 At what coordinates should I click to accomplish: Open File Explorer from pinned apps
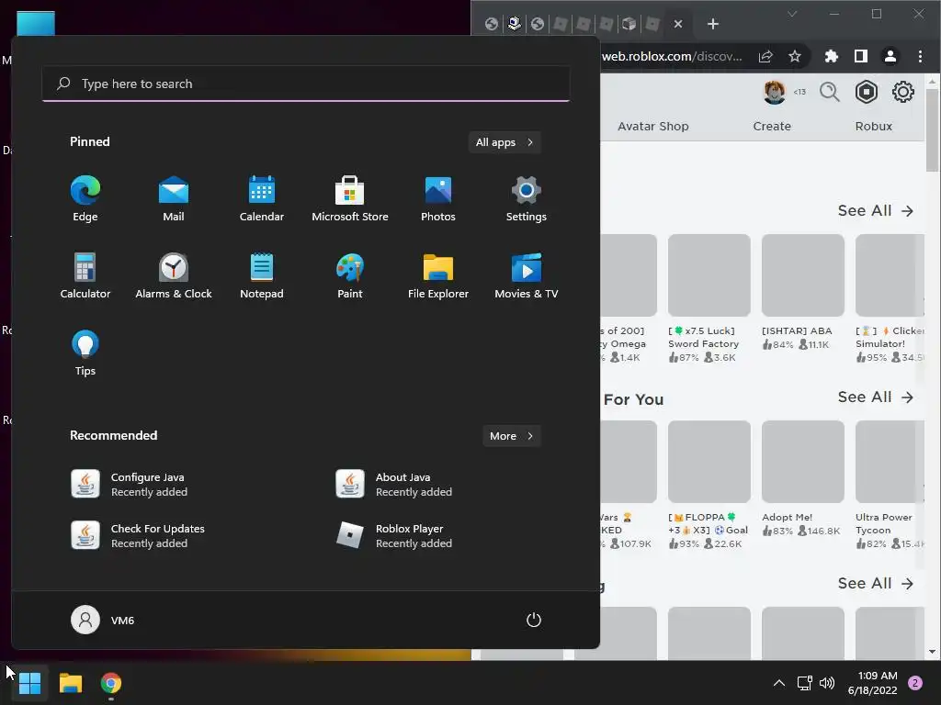pos(438,275)
